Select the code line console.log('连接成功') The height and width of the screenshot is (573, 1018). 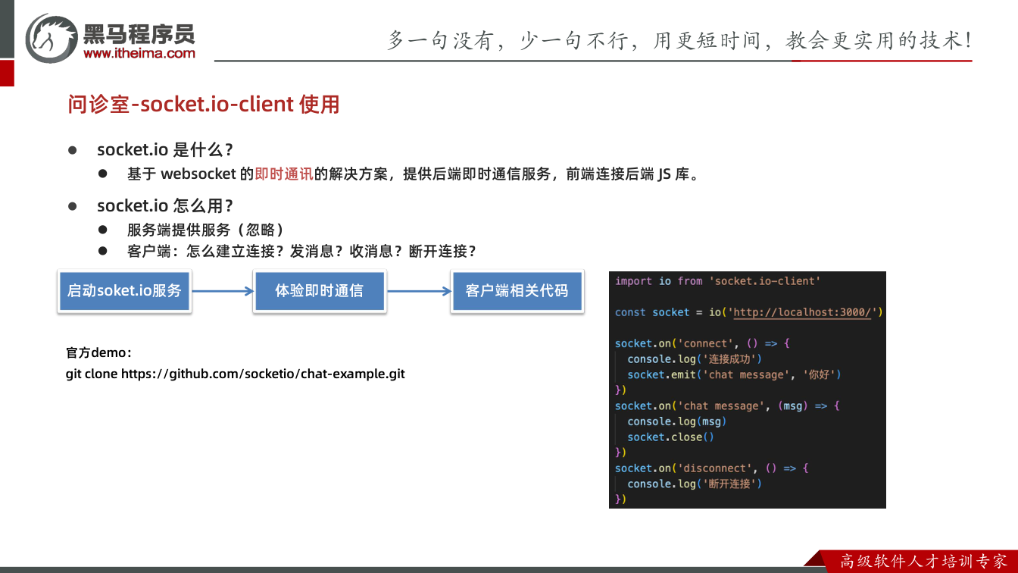695,359
